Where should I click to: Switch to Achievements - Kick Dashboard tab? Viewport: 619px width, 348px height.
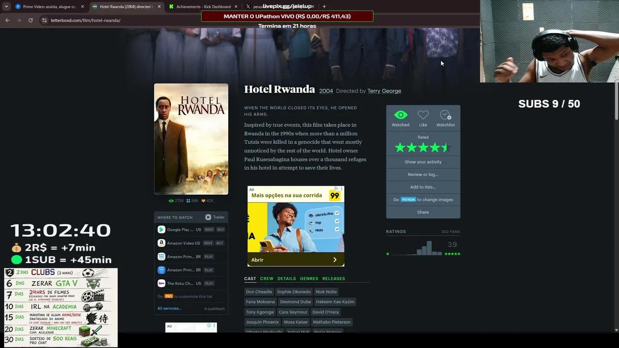(x=204, y=7)
